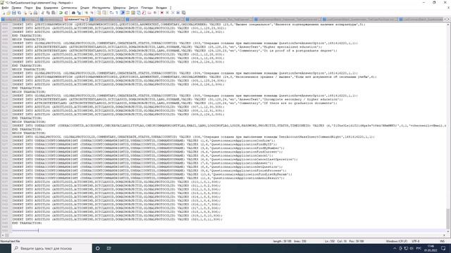
Task: Open the ? help menu
Action: 171,8
